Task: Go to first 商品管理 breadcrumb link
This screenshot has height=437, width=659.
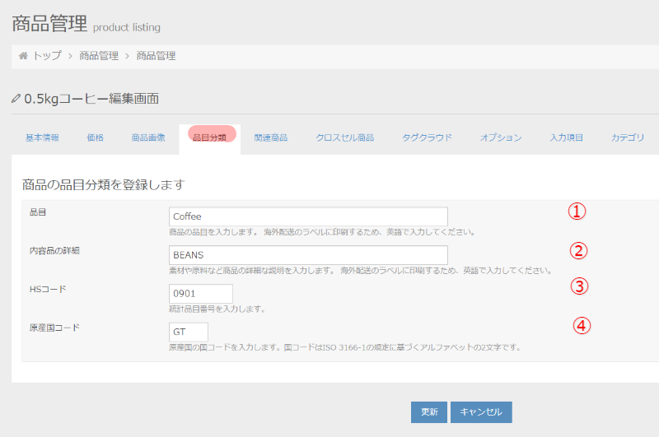Action: (99, 55)
